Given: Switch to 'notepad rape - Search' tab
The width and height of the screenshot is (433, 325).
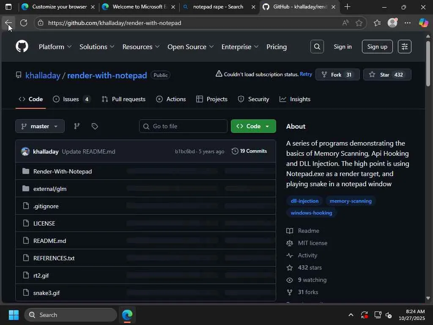Looking at the screenshot, I should 218,7.
